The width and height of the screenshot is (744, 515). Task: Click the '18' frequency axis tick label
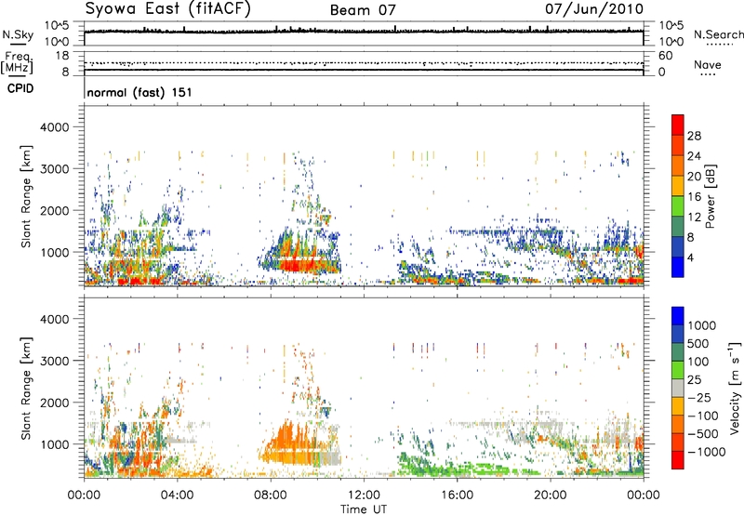coord(62,56)
